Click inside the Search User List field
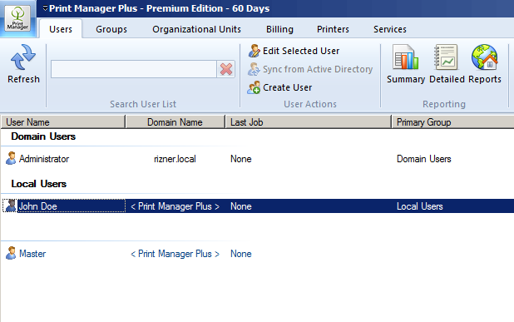This screenshot has height=322, width=514. coord(134,69)
